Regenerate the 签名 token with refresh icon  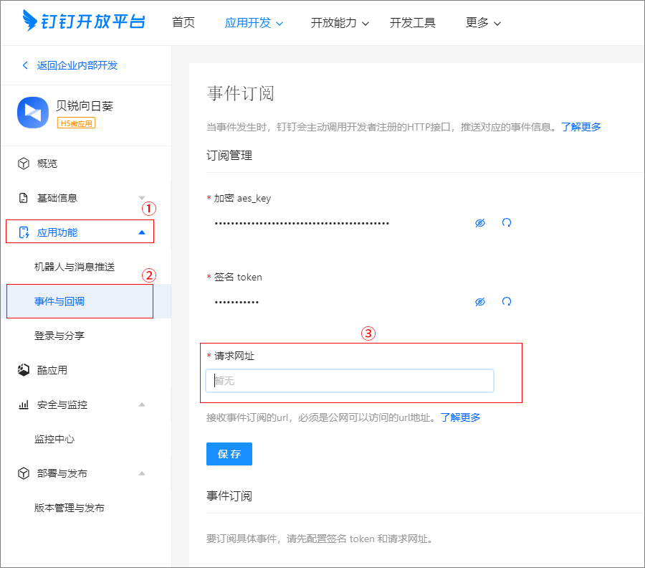pos(507,302)
